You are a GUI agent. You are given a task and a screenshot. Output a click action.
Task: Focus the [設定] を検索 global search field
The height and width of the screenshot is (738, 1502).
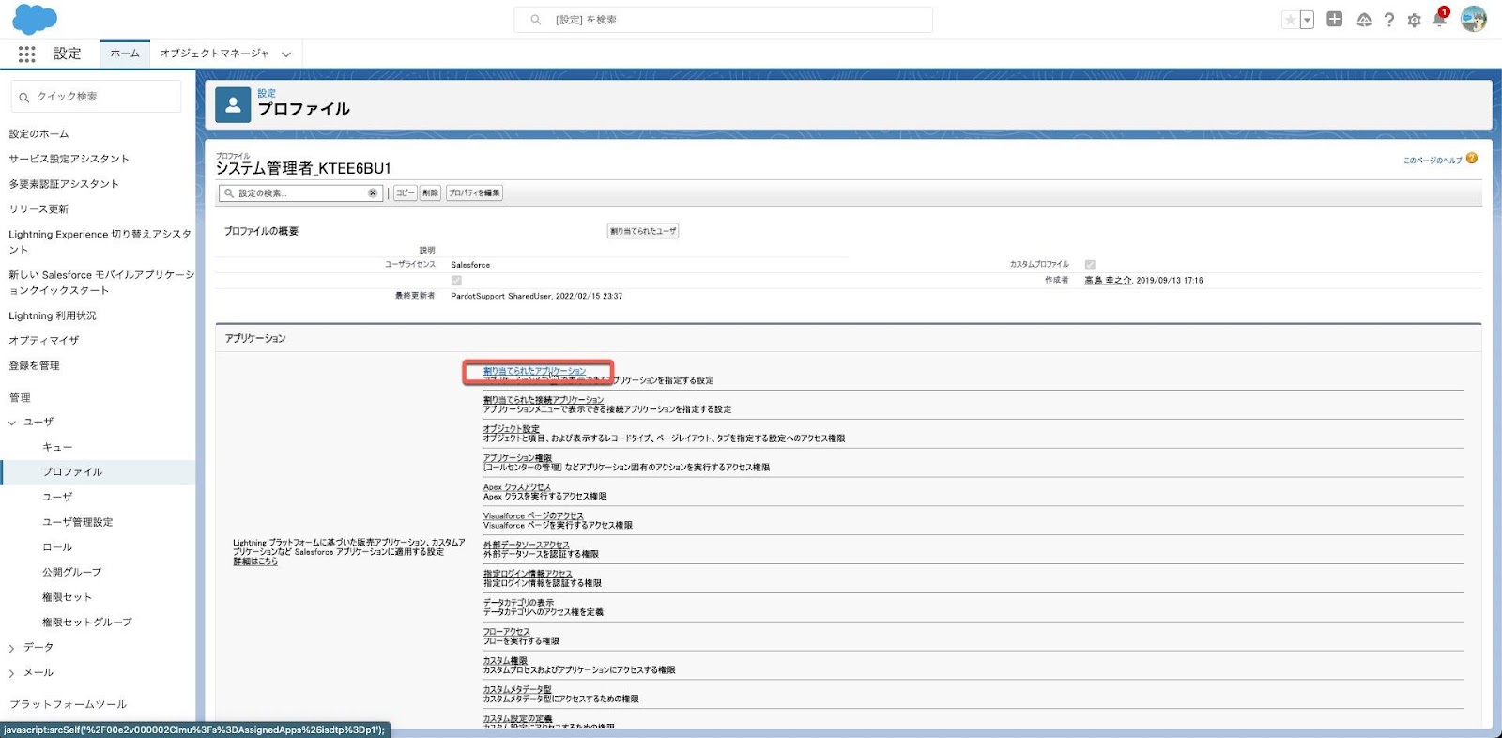pyautogui.click(x=723, y=20)
